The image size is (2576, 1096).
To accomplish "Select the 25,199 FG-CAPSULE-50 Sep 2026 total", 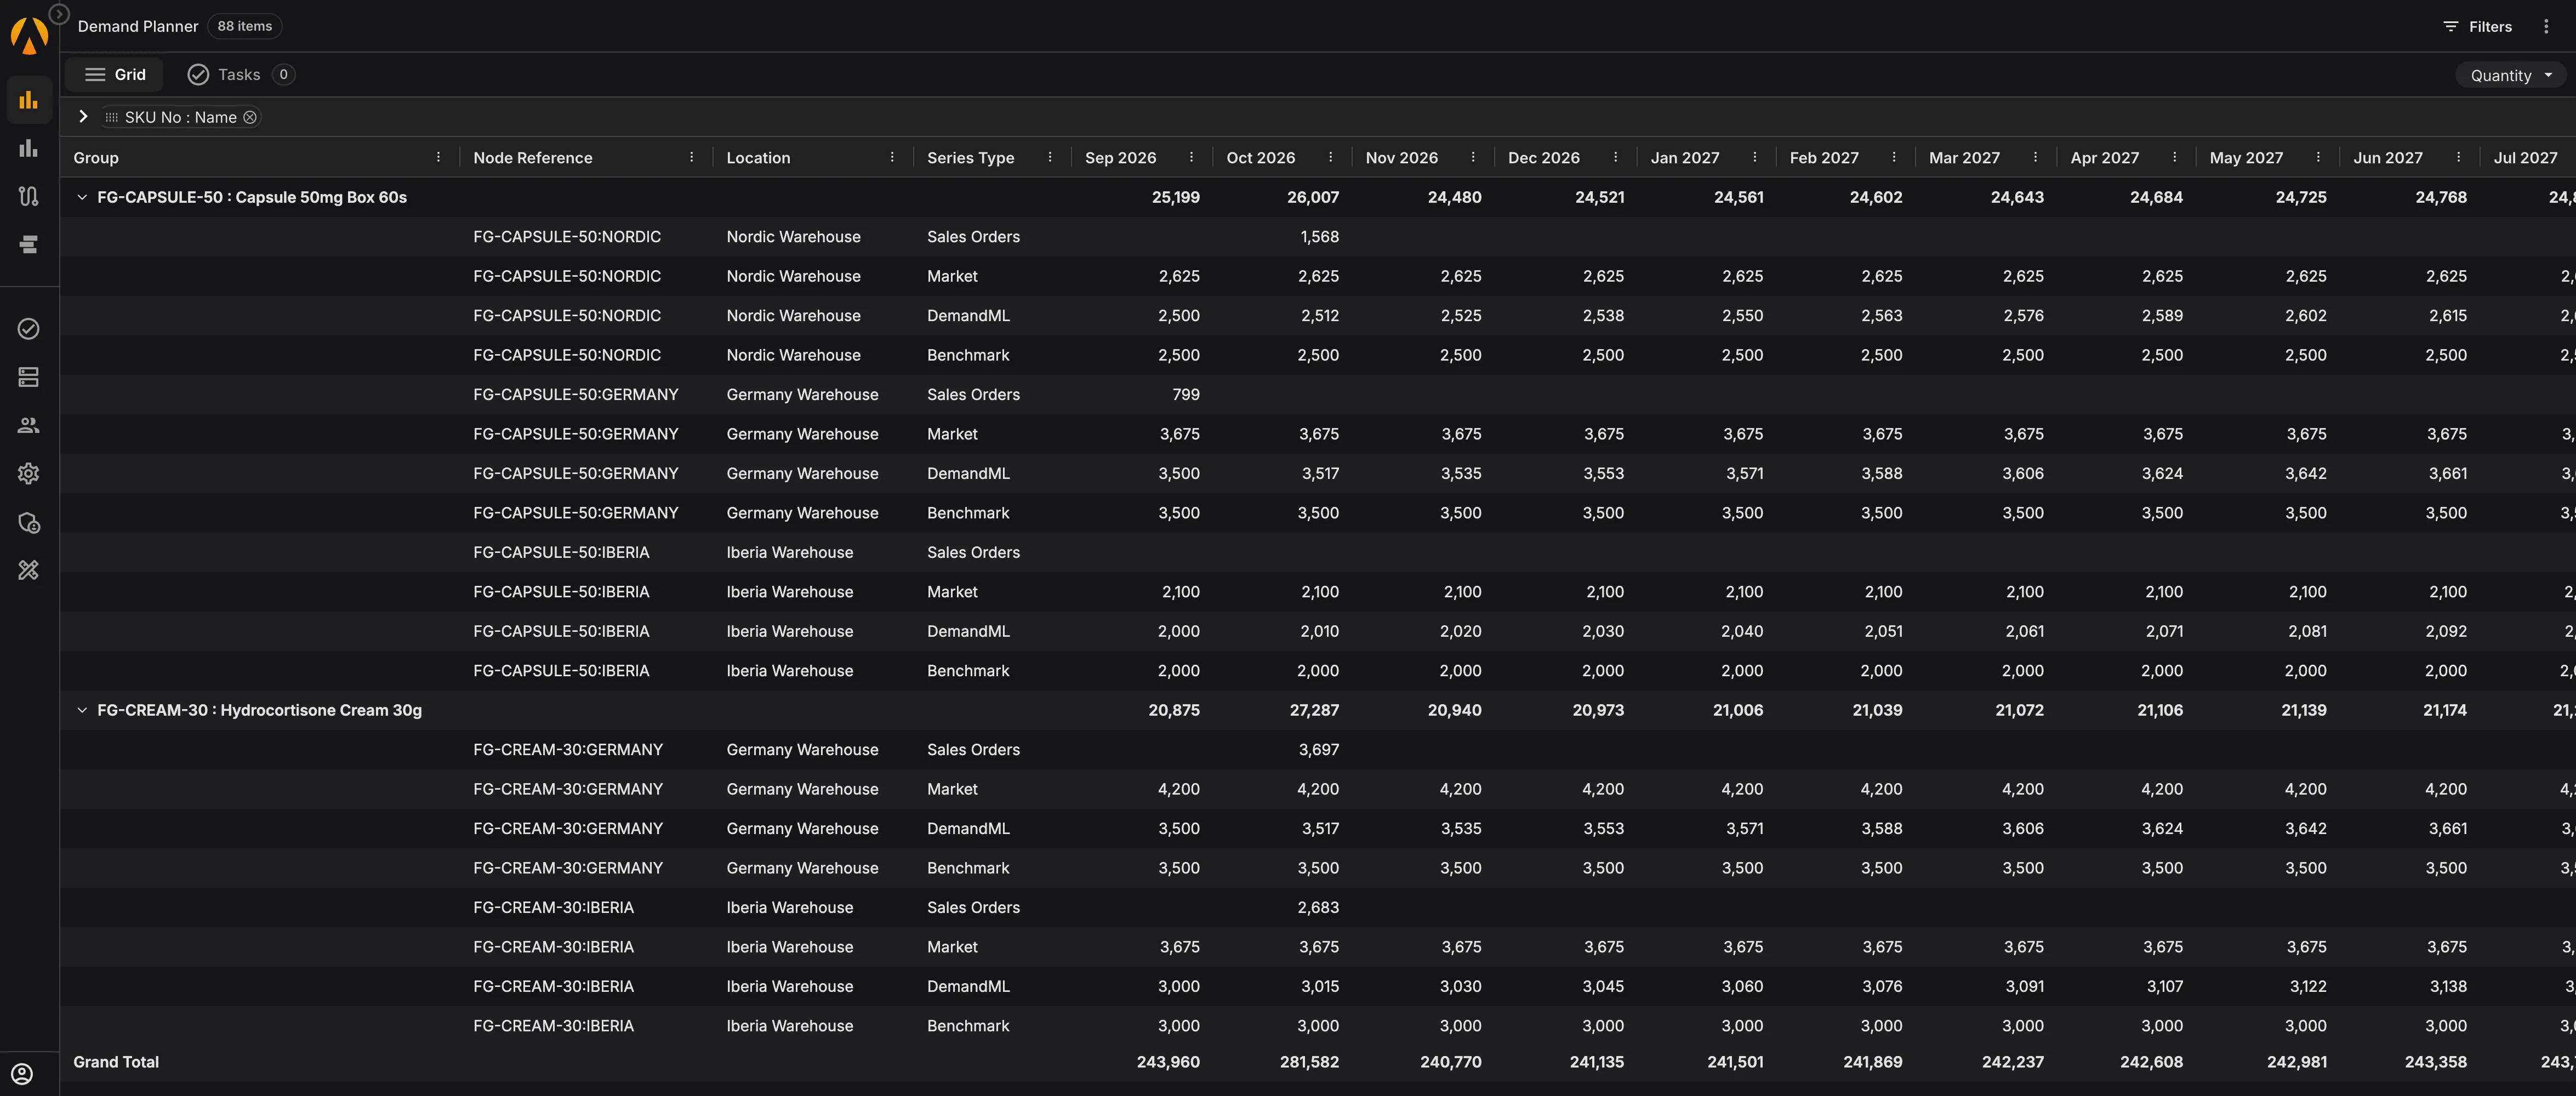I will pyautogui.click(x=1175, y=198).
